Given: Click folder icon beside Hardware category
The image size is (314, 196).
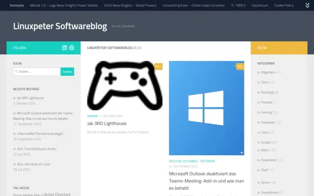Looking at the screenshot, I should [259, 122].
